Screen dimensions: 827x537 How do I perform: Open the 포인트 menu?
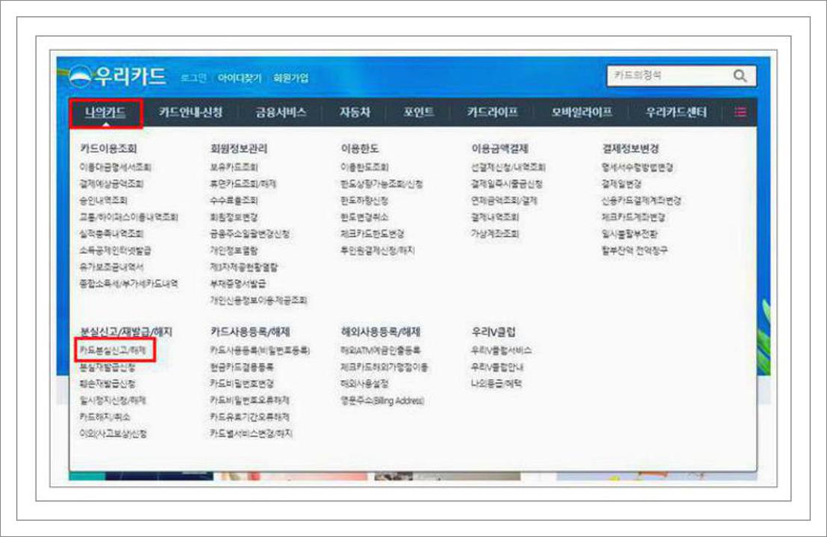pyautogui.click(x=419, y=113)
